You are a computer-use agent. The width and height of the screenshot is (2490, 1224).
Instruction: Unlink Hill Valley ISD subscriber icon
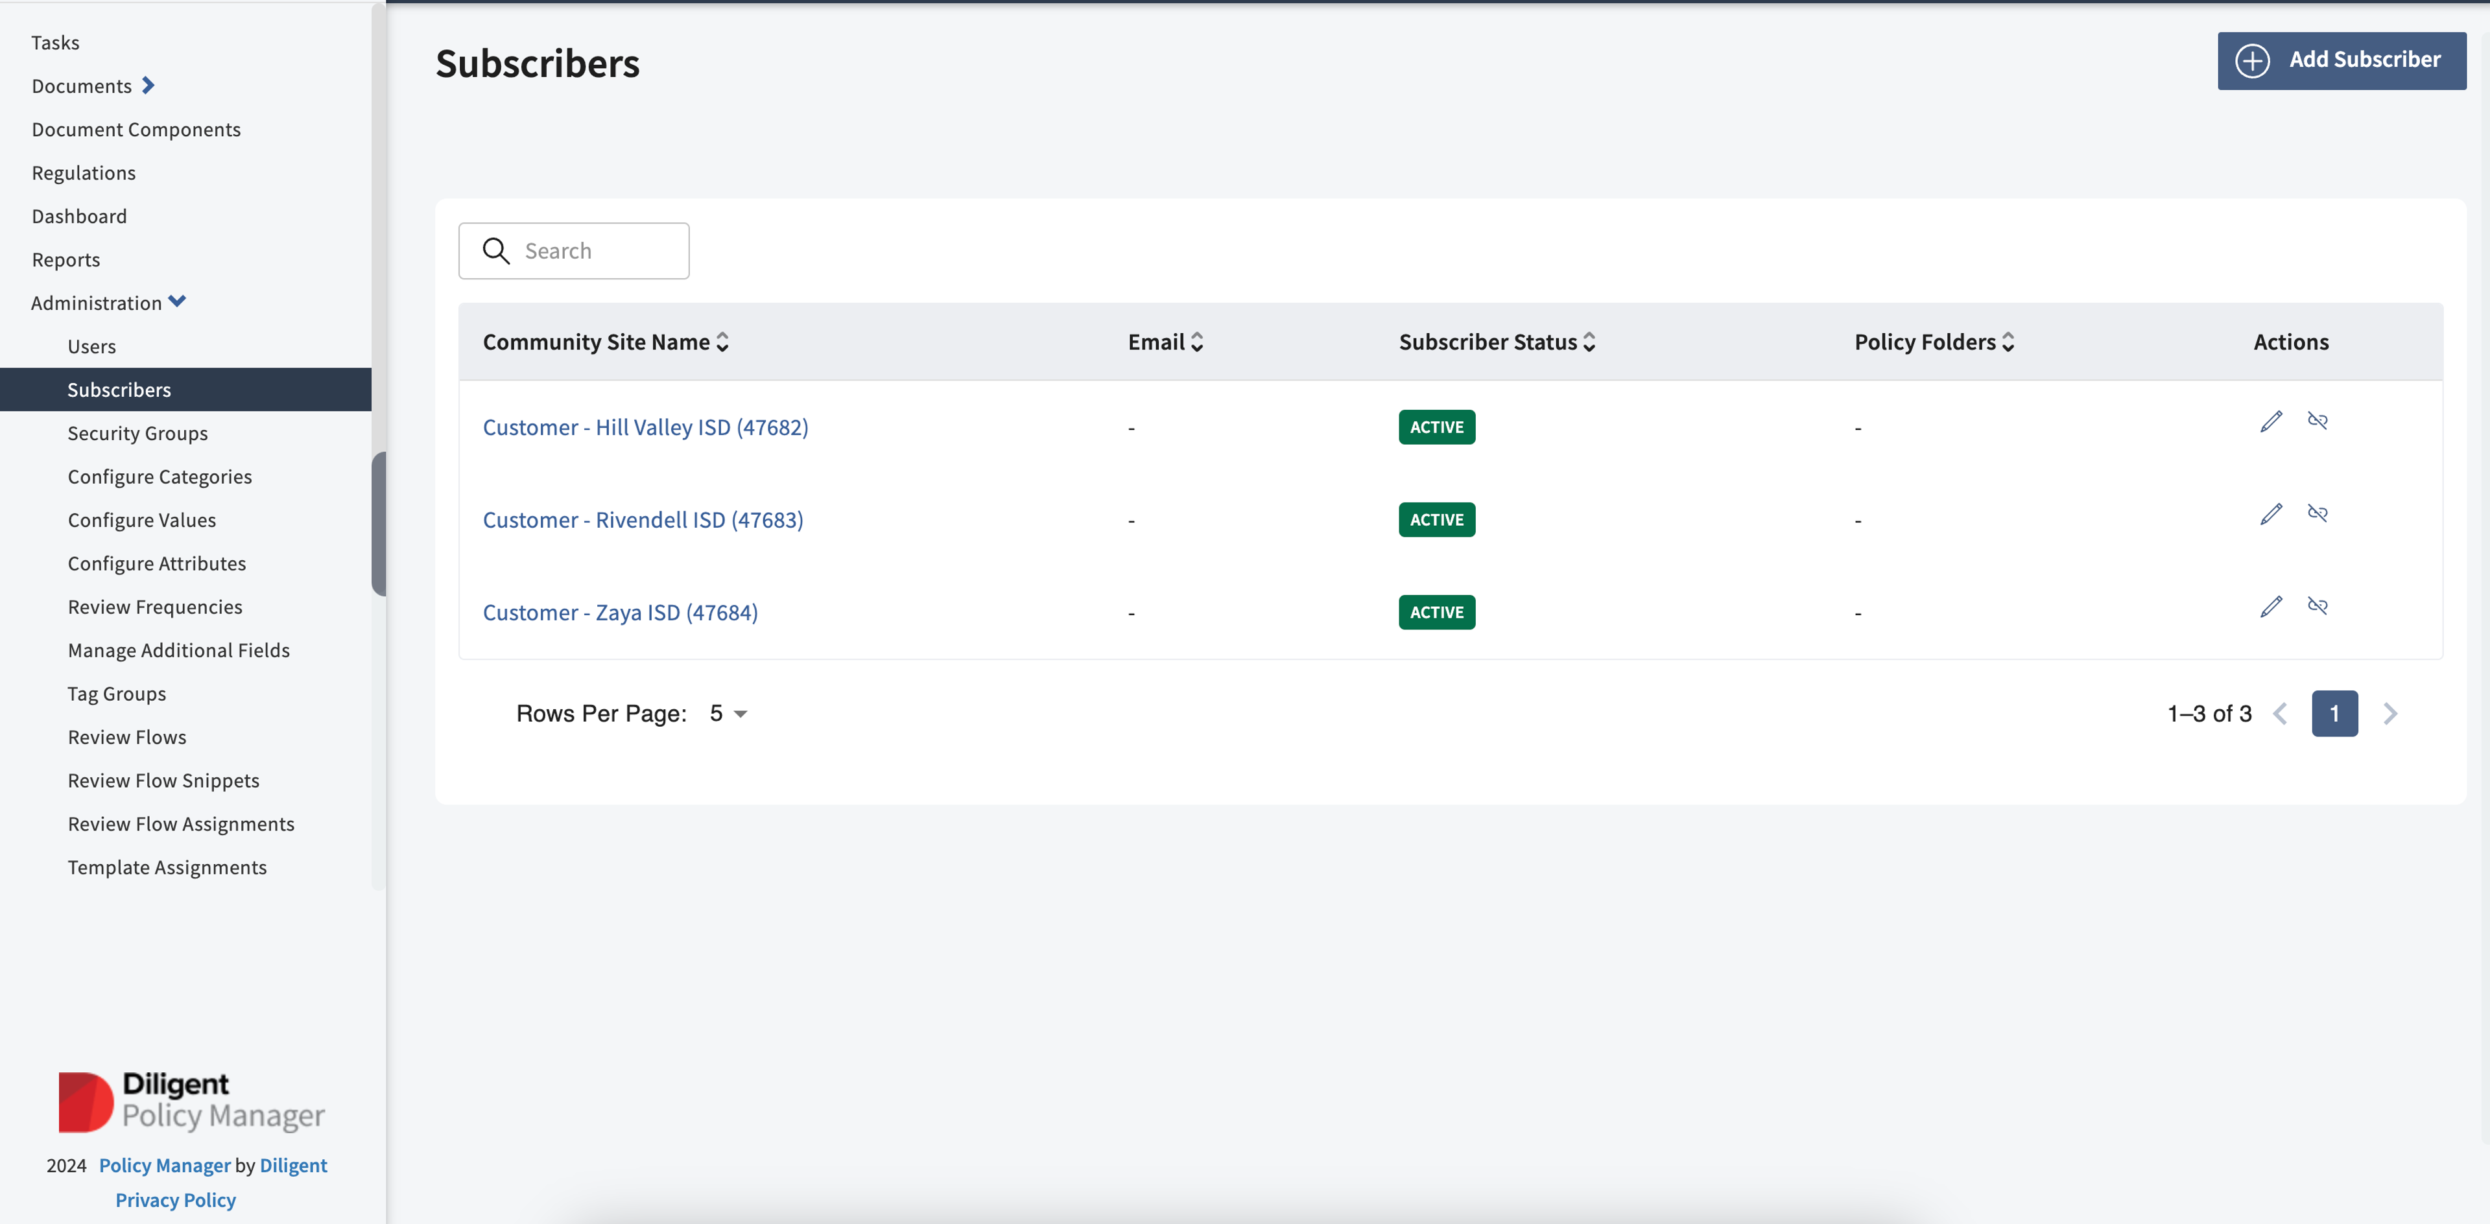pos(2317,421)
